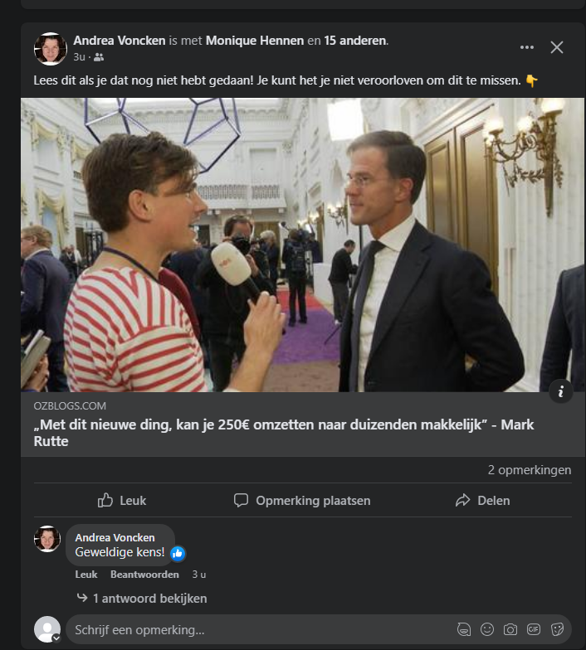Insert an avatar sticker in the comment

click(x=465, y=629)
